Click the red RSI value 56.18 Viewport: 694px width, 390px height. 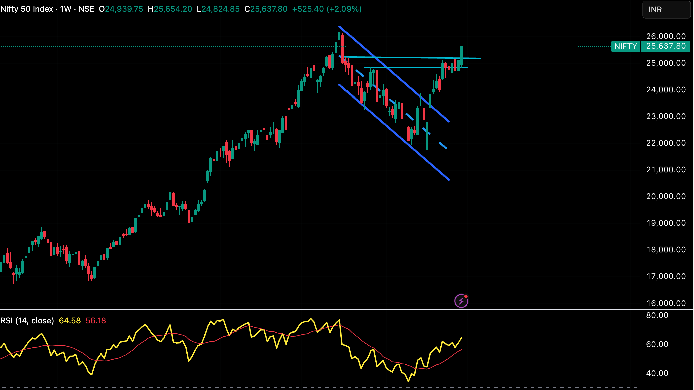tap(96, 321)
